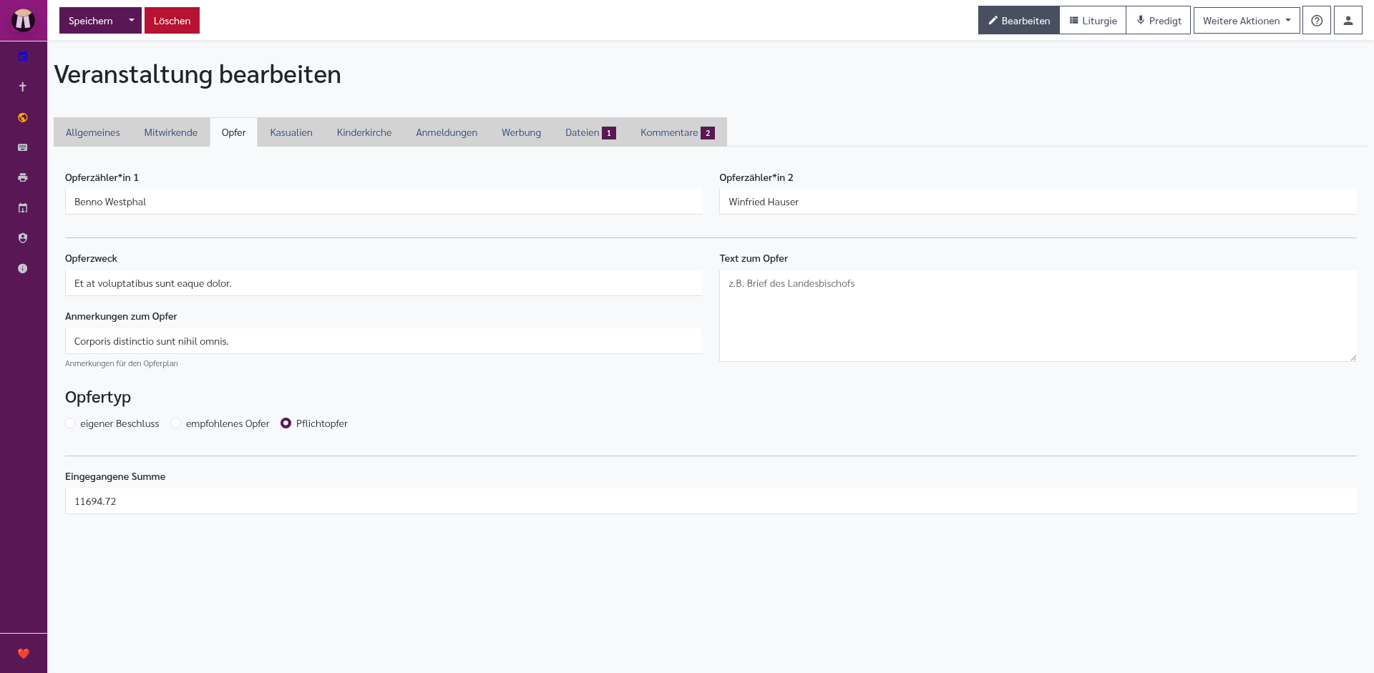Click the 'Anmerkungen für den Opferplan' hint text
Viewport: 1374px width, 673px height.
[122, 363]
